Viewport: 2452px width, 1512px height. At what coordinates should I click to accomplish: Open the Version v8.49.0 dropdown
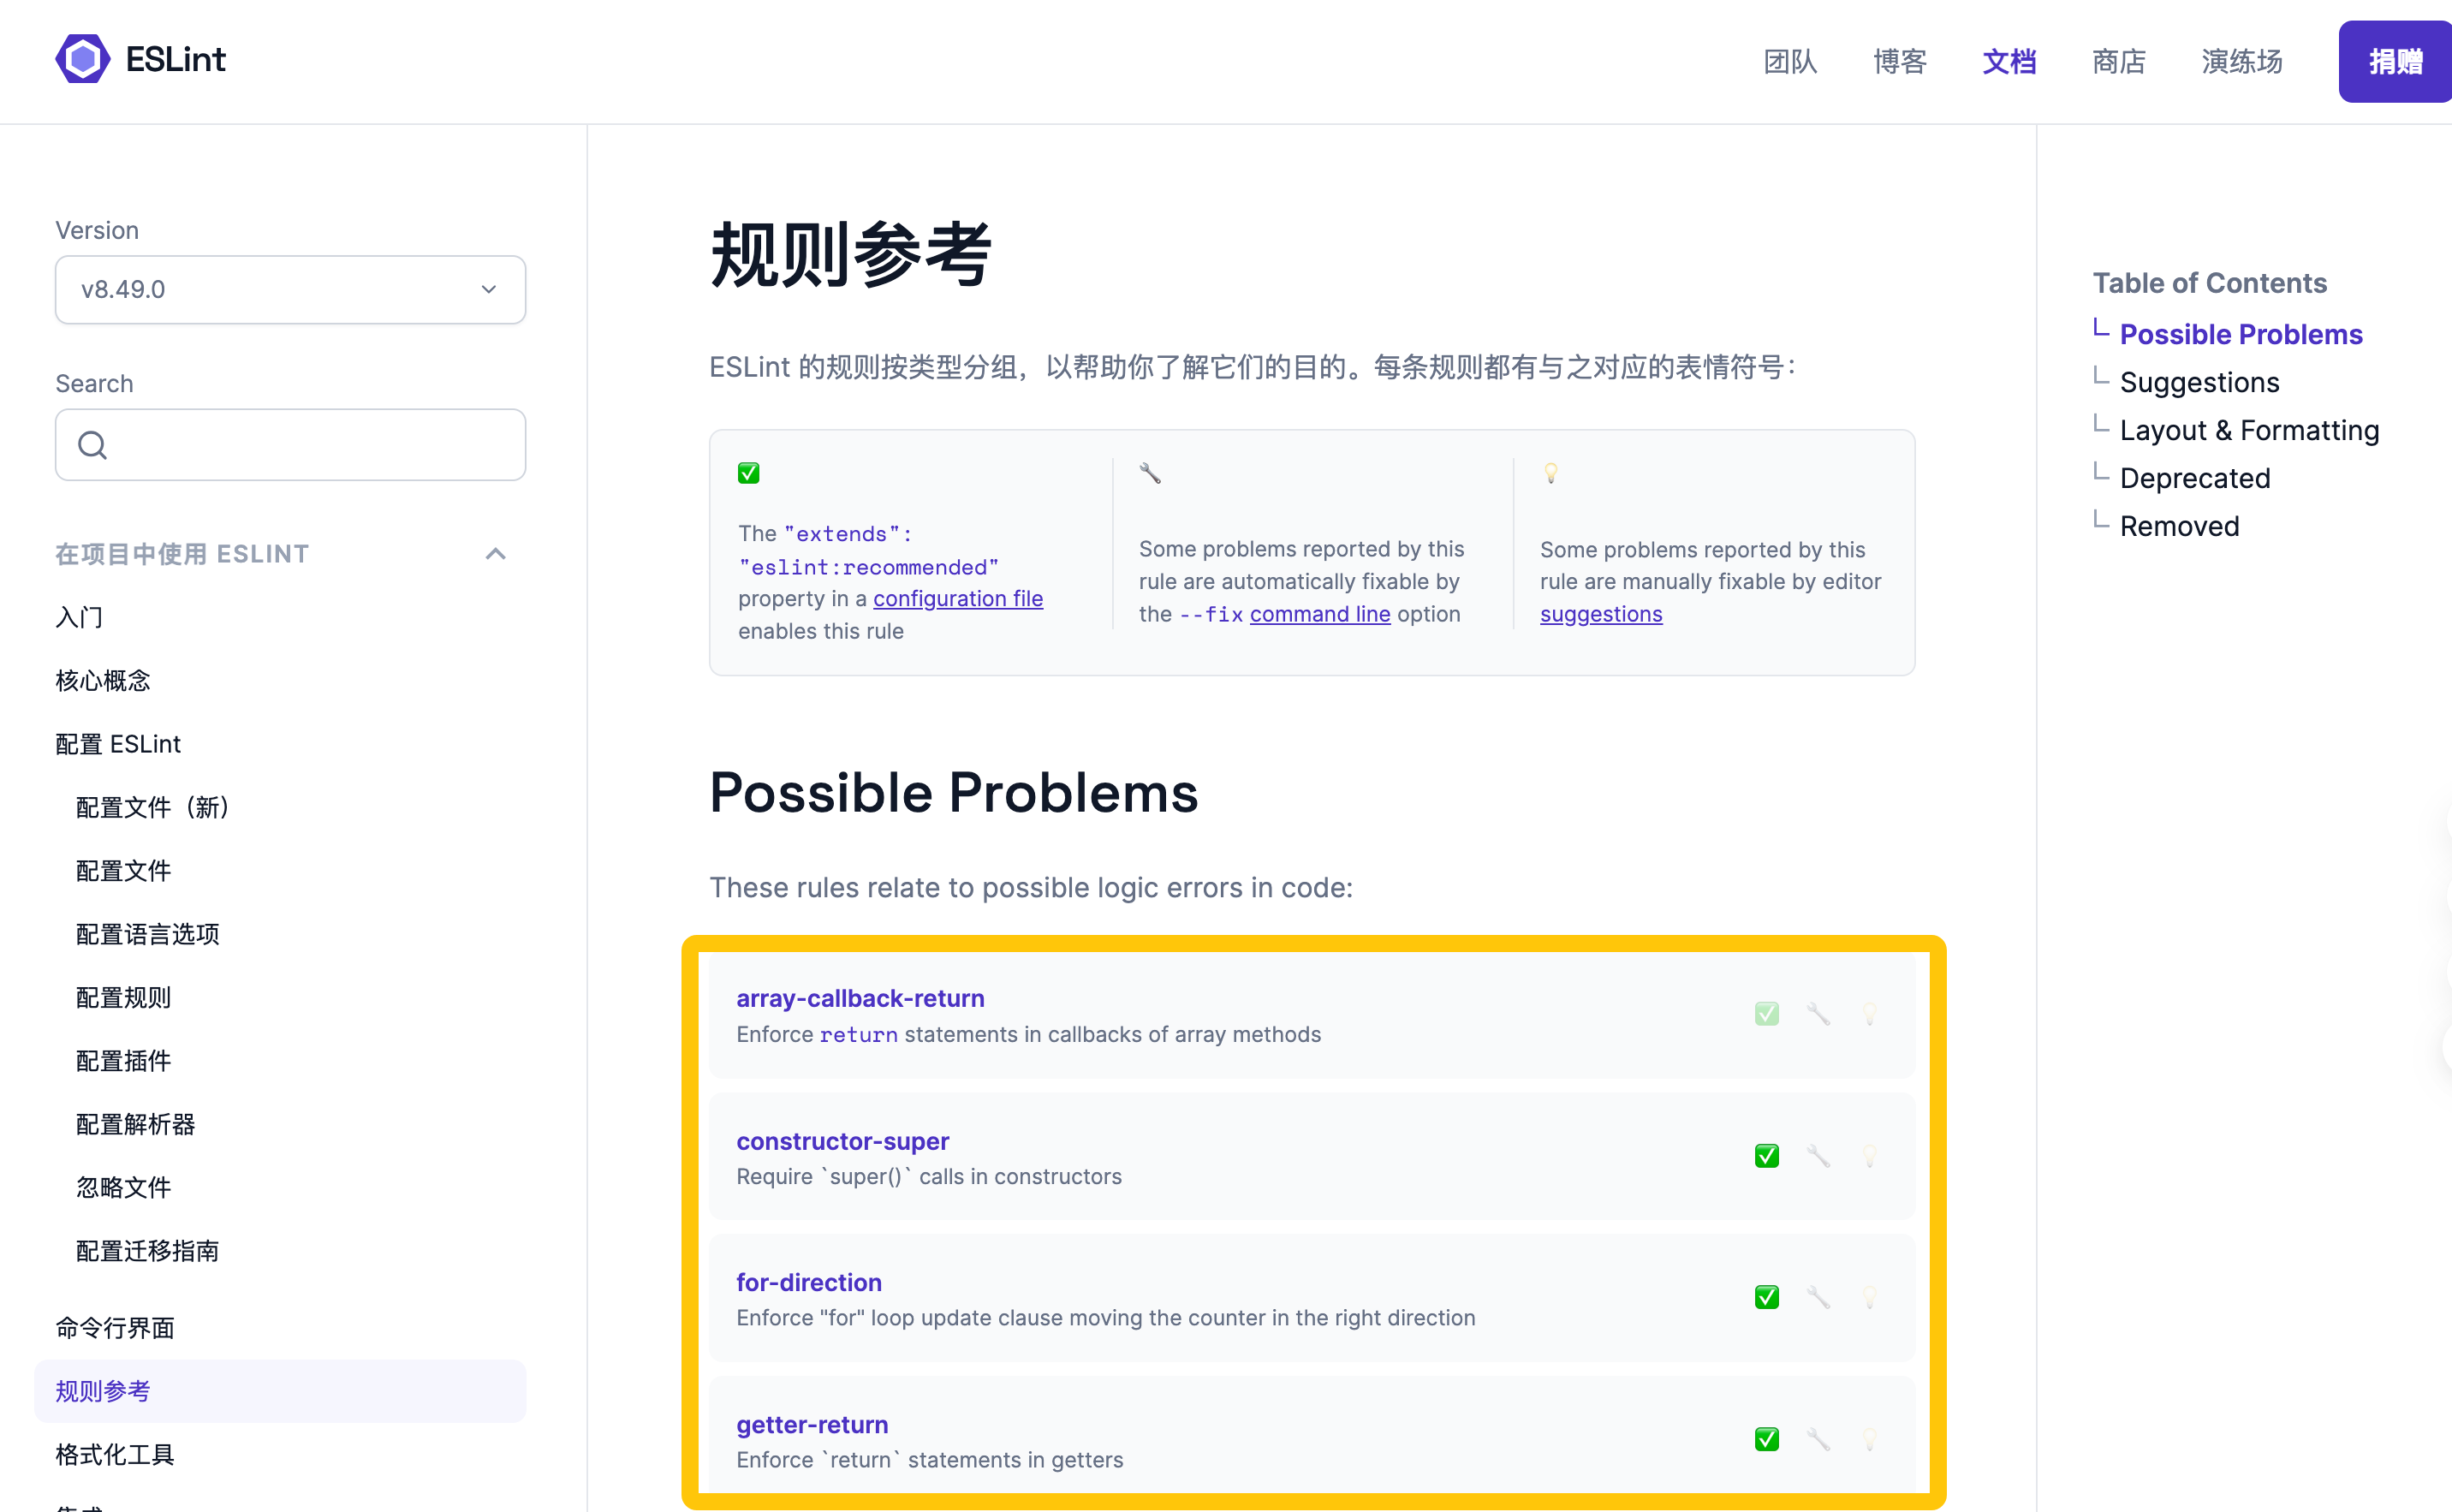(290, 289)
